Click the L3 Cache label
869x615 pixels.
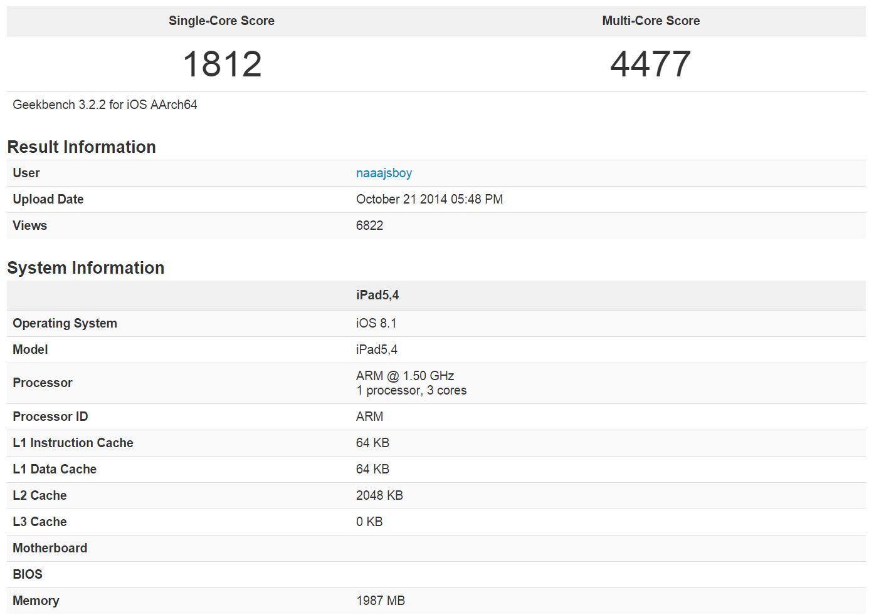coord(39,522)
